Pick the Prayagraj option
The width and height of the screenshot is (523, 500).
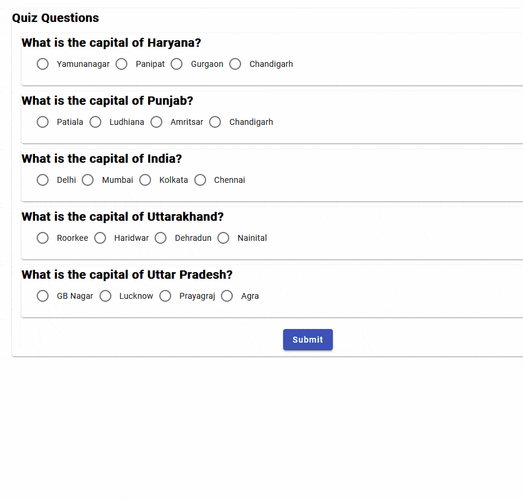(x=165, y=296)
